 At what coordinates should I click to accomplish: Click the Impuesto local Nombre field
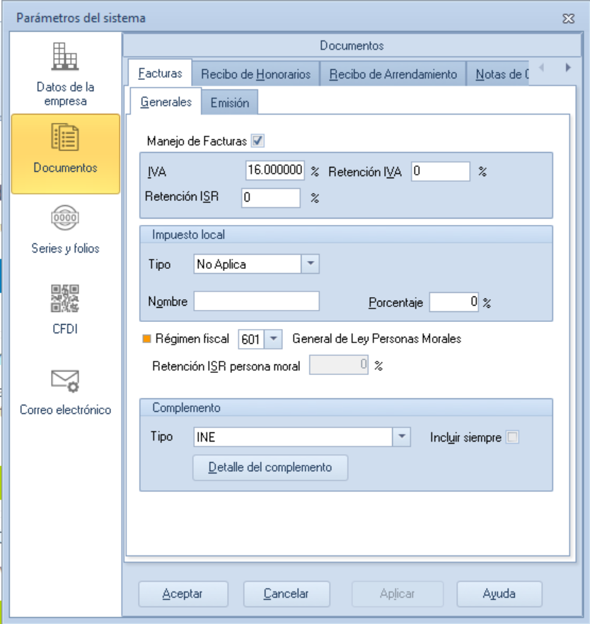pos(257,301)
